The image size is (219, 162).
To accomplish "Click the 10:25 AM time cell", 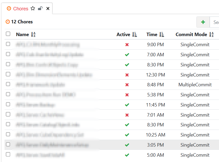I will pos(155,135).
